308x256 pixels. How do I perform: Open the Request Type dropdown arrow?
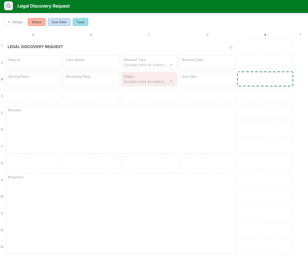point(171,65)
